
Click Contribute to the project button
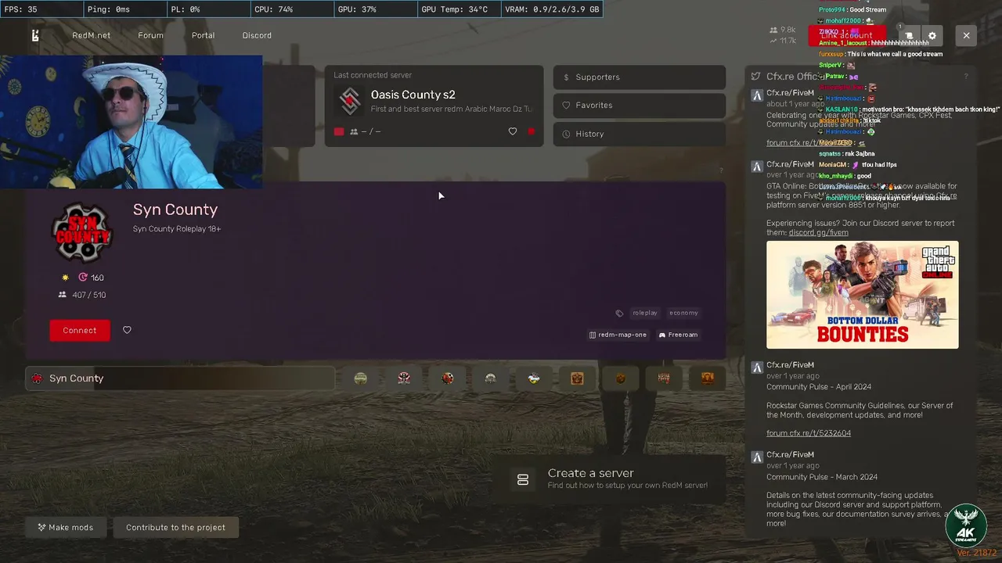click(x=175, y=527)
